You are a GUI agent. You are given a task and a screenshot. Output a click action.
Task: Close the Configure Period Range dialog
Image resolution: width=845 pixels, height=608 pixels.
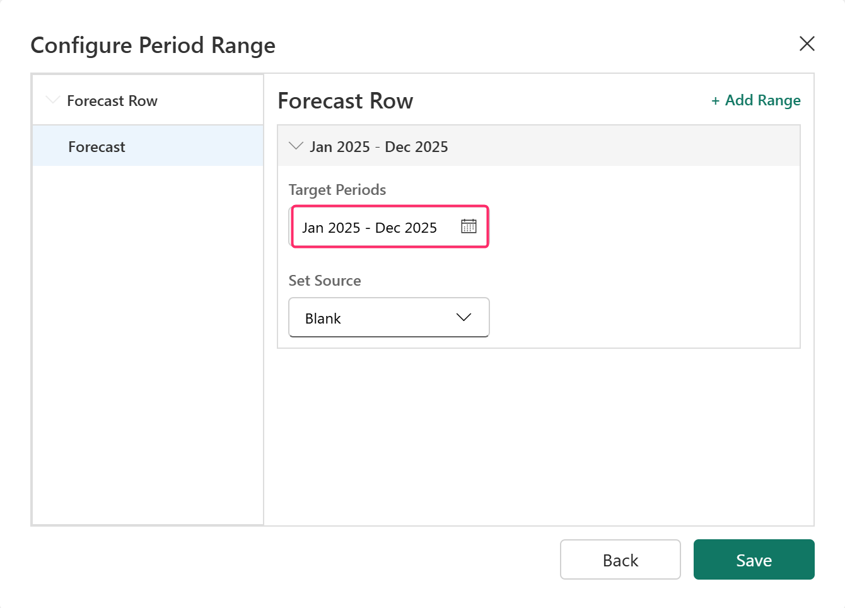click(x=807, y=44)
